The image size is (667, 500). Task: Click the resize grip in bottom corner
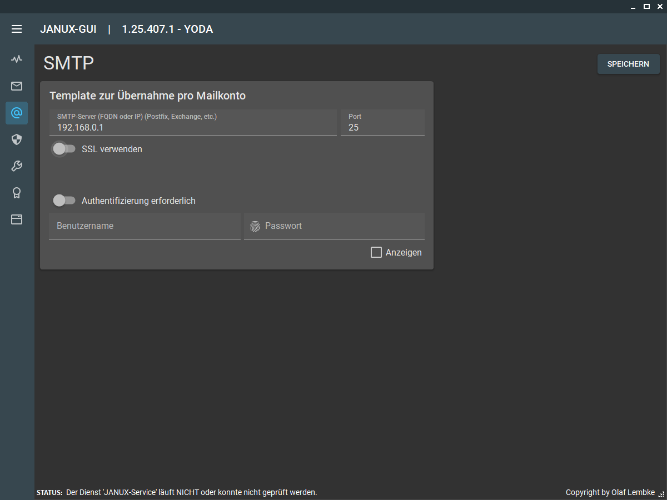tap(661, 494)
